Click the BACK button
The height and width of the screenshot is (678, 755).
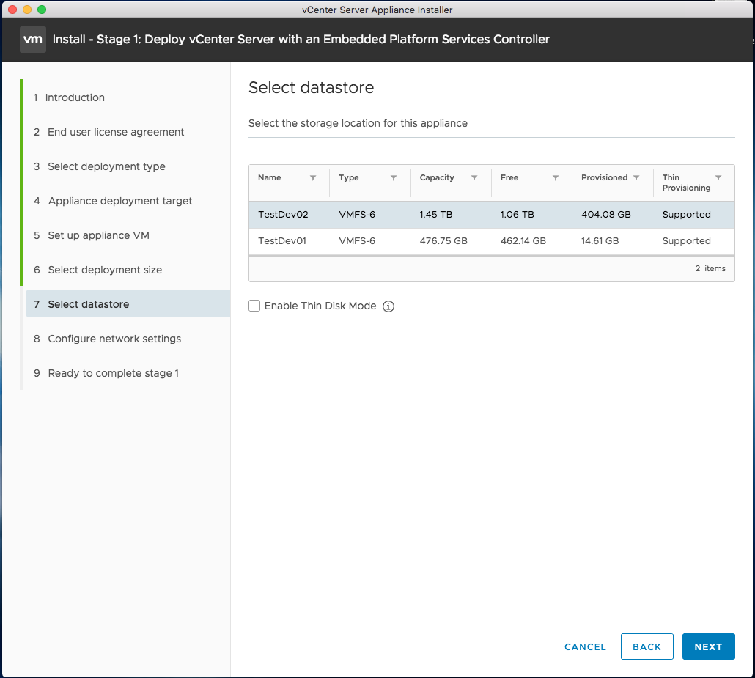tap(647, 646)
